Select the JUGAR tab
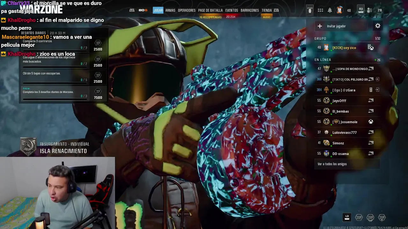 158,10
